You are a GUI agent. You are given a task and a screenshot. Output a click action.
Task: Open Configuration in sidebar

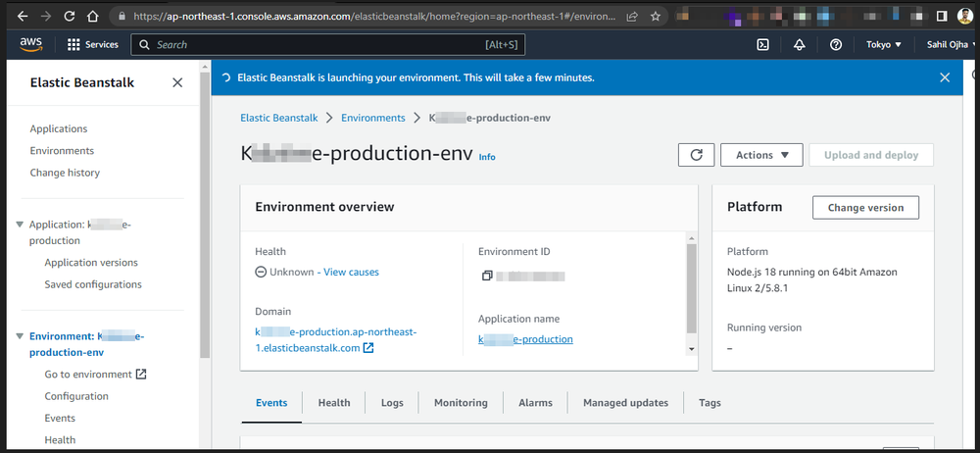click(76, 396)
